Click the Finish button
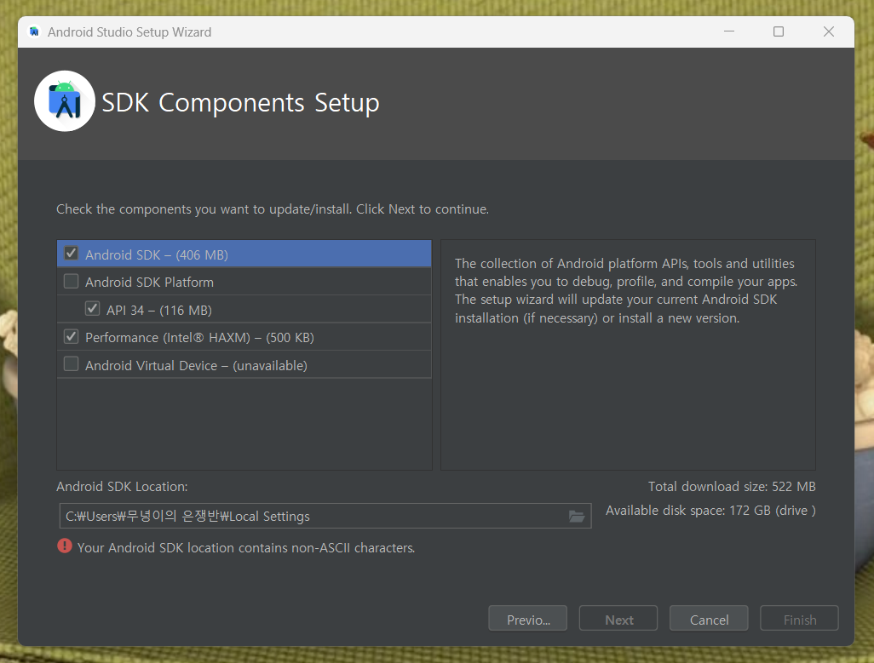Screen dimensions: 874x663 click(799, 619)
